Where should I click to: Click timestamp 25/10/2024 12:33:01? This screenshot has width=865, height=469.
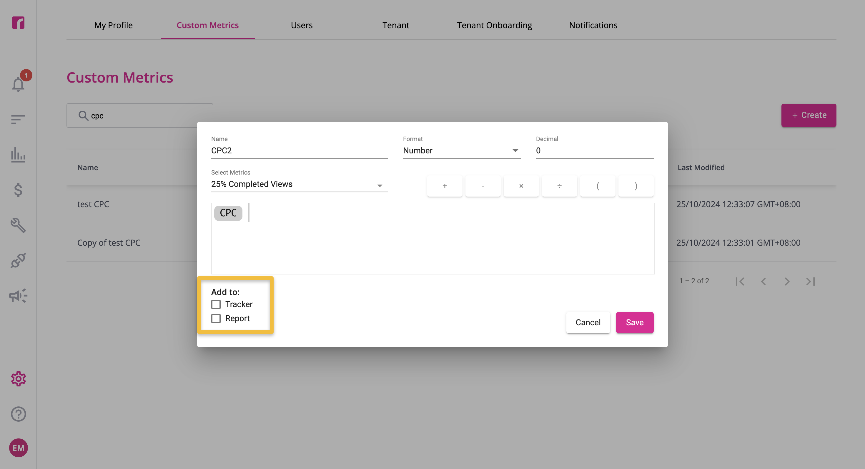click(738, 242)
